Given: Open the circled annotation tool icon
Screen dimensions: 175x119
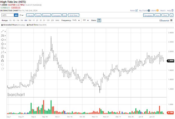Looking at the screenshot, I should (3, 48).
